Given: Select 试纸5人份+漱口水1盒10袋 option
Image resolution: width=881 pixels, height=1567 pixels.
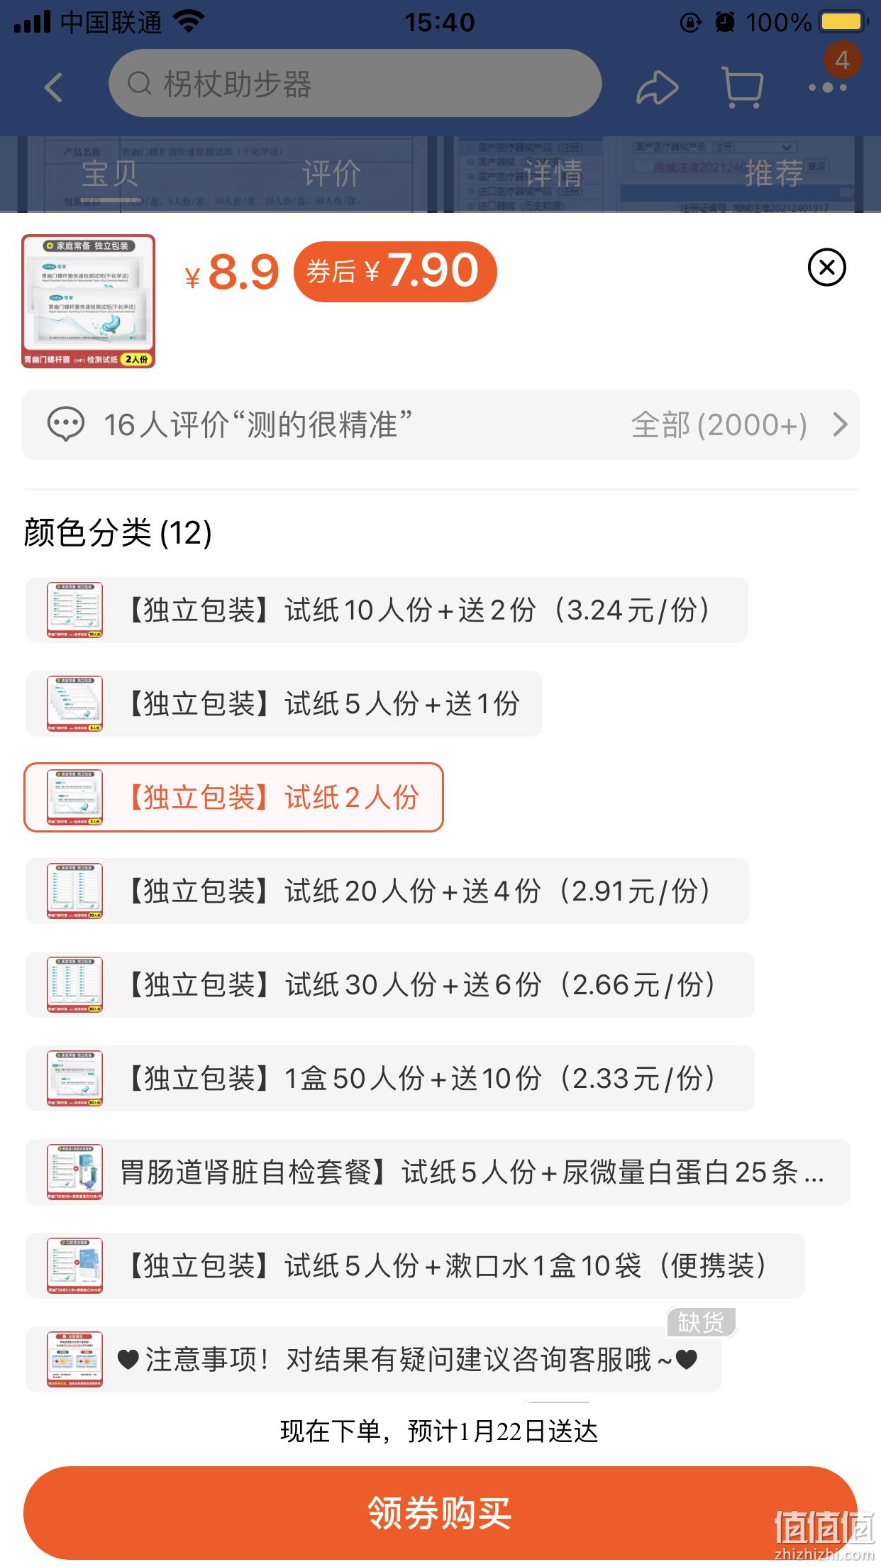Looking at the screenshot, I should [x=415, y=1266].
